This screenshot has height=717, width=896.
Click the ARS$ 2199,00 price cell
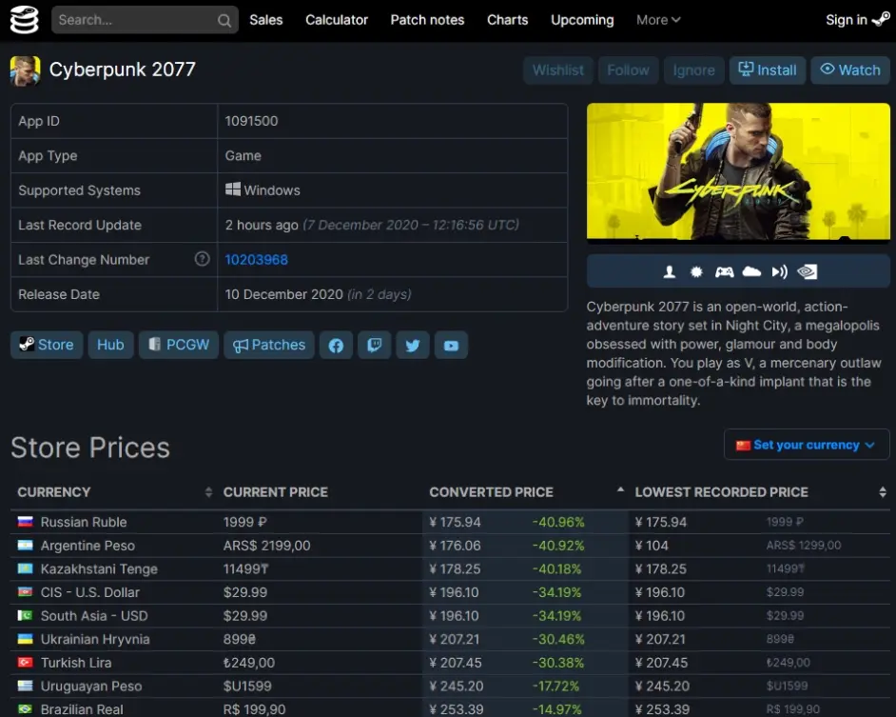267,546
